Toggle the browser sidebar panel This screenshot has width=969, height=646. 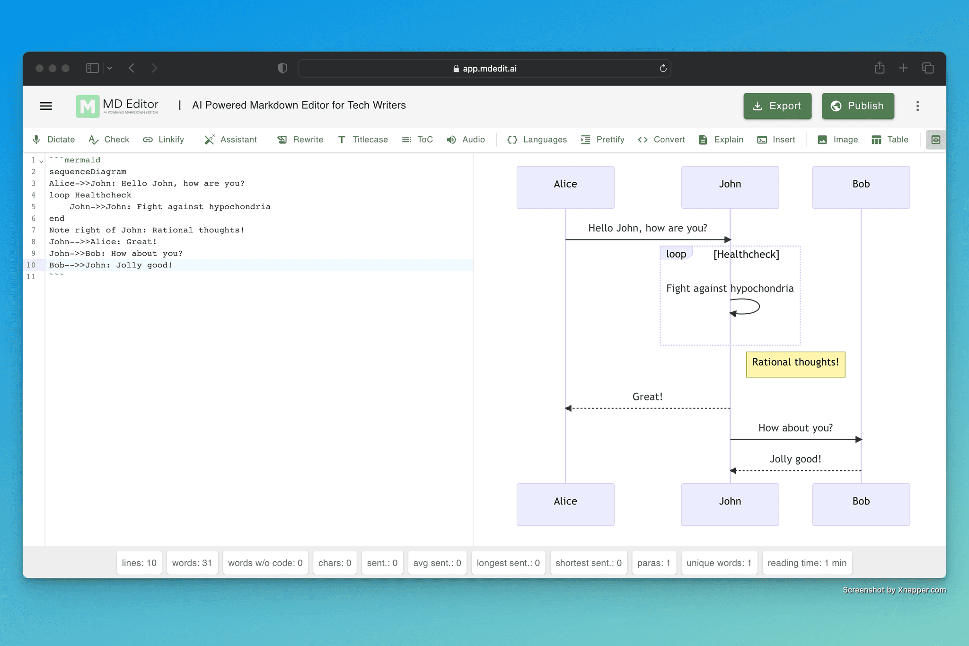pos(92,68)
